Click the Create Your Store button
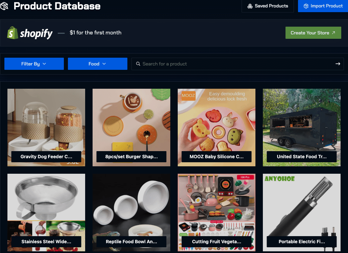The image size is (348, 253). click(313, 33)
